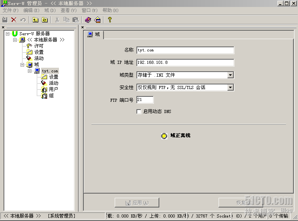Open the 域(D) menu
298x221 pixels.
[50, 10]
